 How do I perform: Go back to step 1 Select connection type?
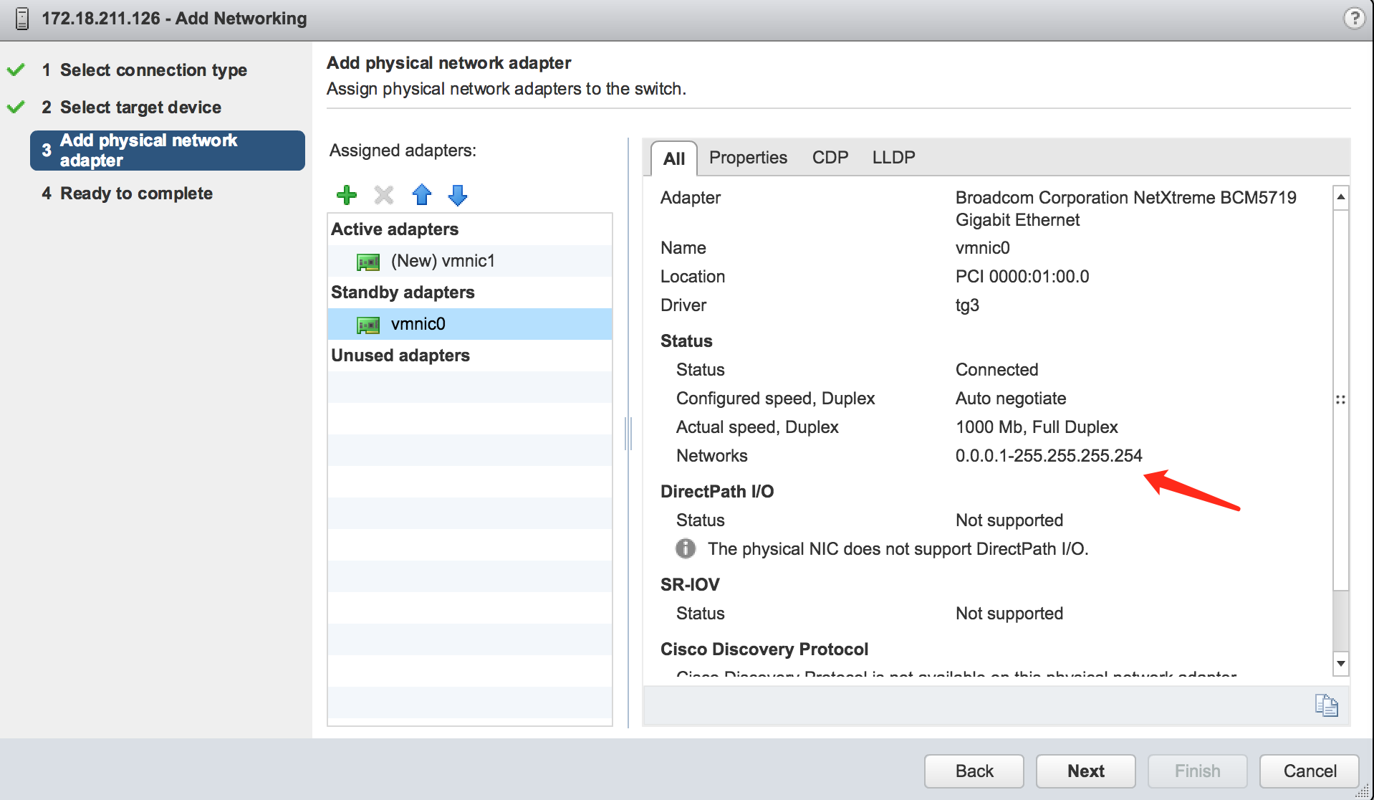(x=153, y=70)
